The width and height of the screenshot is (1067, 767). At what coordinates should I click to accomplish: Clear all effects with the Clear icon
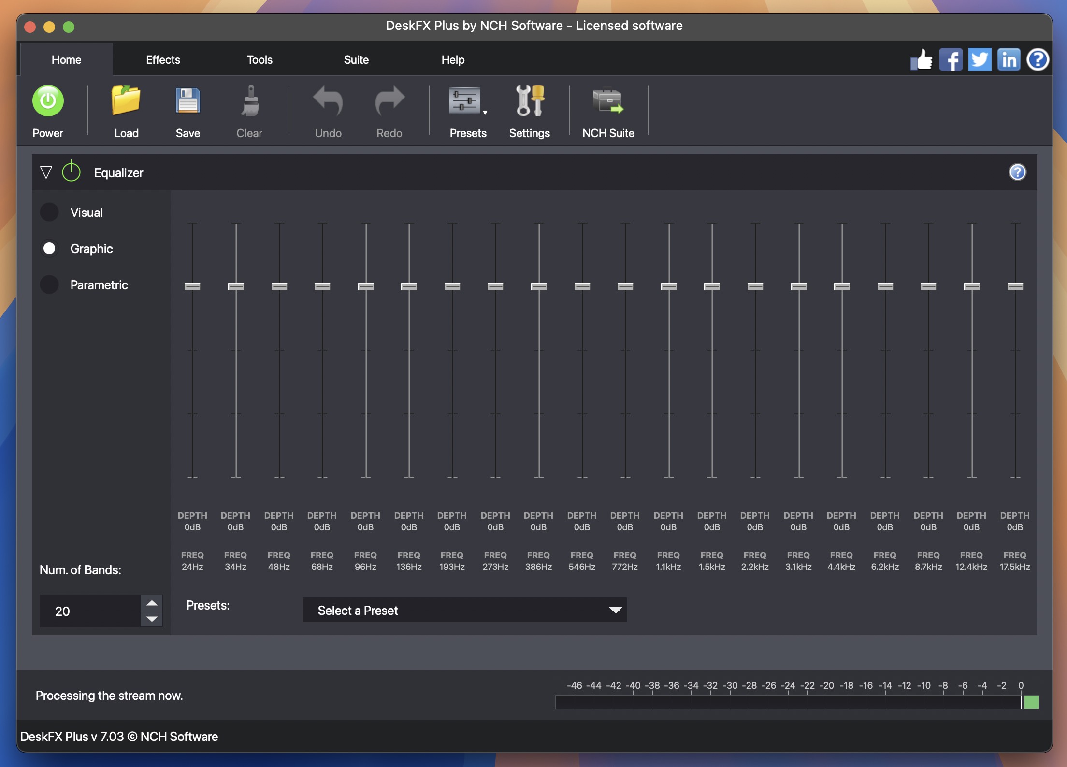(249, 100)
